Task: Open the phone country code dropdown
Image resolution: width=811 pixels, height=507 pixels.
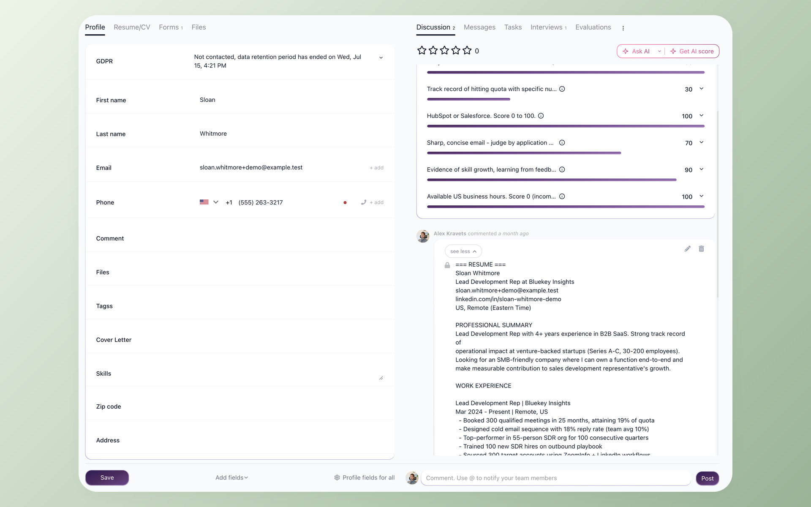Action: (x=216, y=202)
